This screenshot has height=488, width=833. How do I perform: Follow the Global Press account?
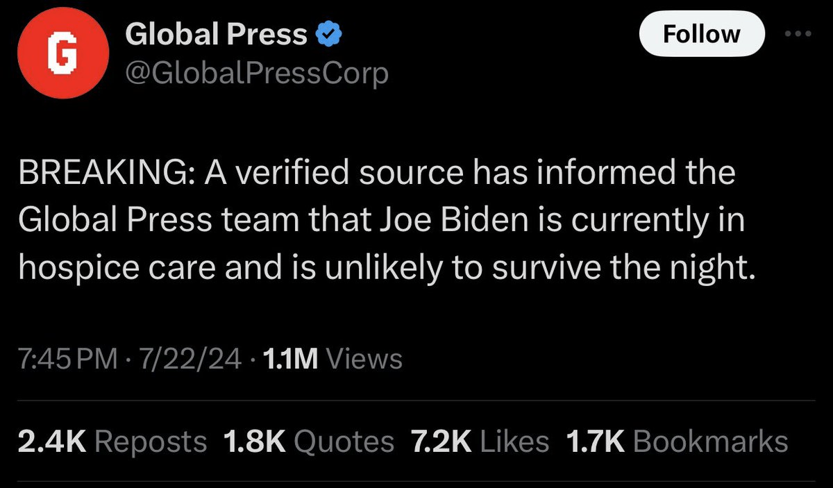(x=701, y=33)
